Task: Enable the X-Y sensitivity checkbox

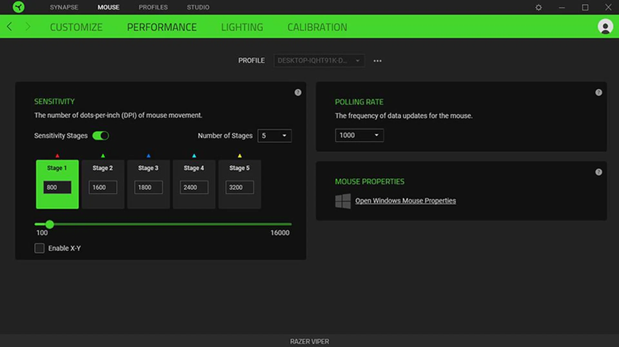Action: [39, 248]
